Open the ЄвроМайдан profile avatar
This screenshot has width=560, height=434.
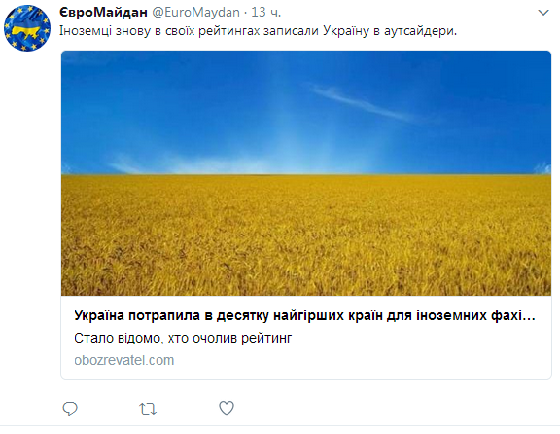point(27,28)
